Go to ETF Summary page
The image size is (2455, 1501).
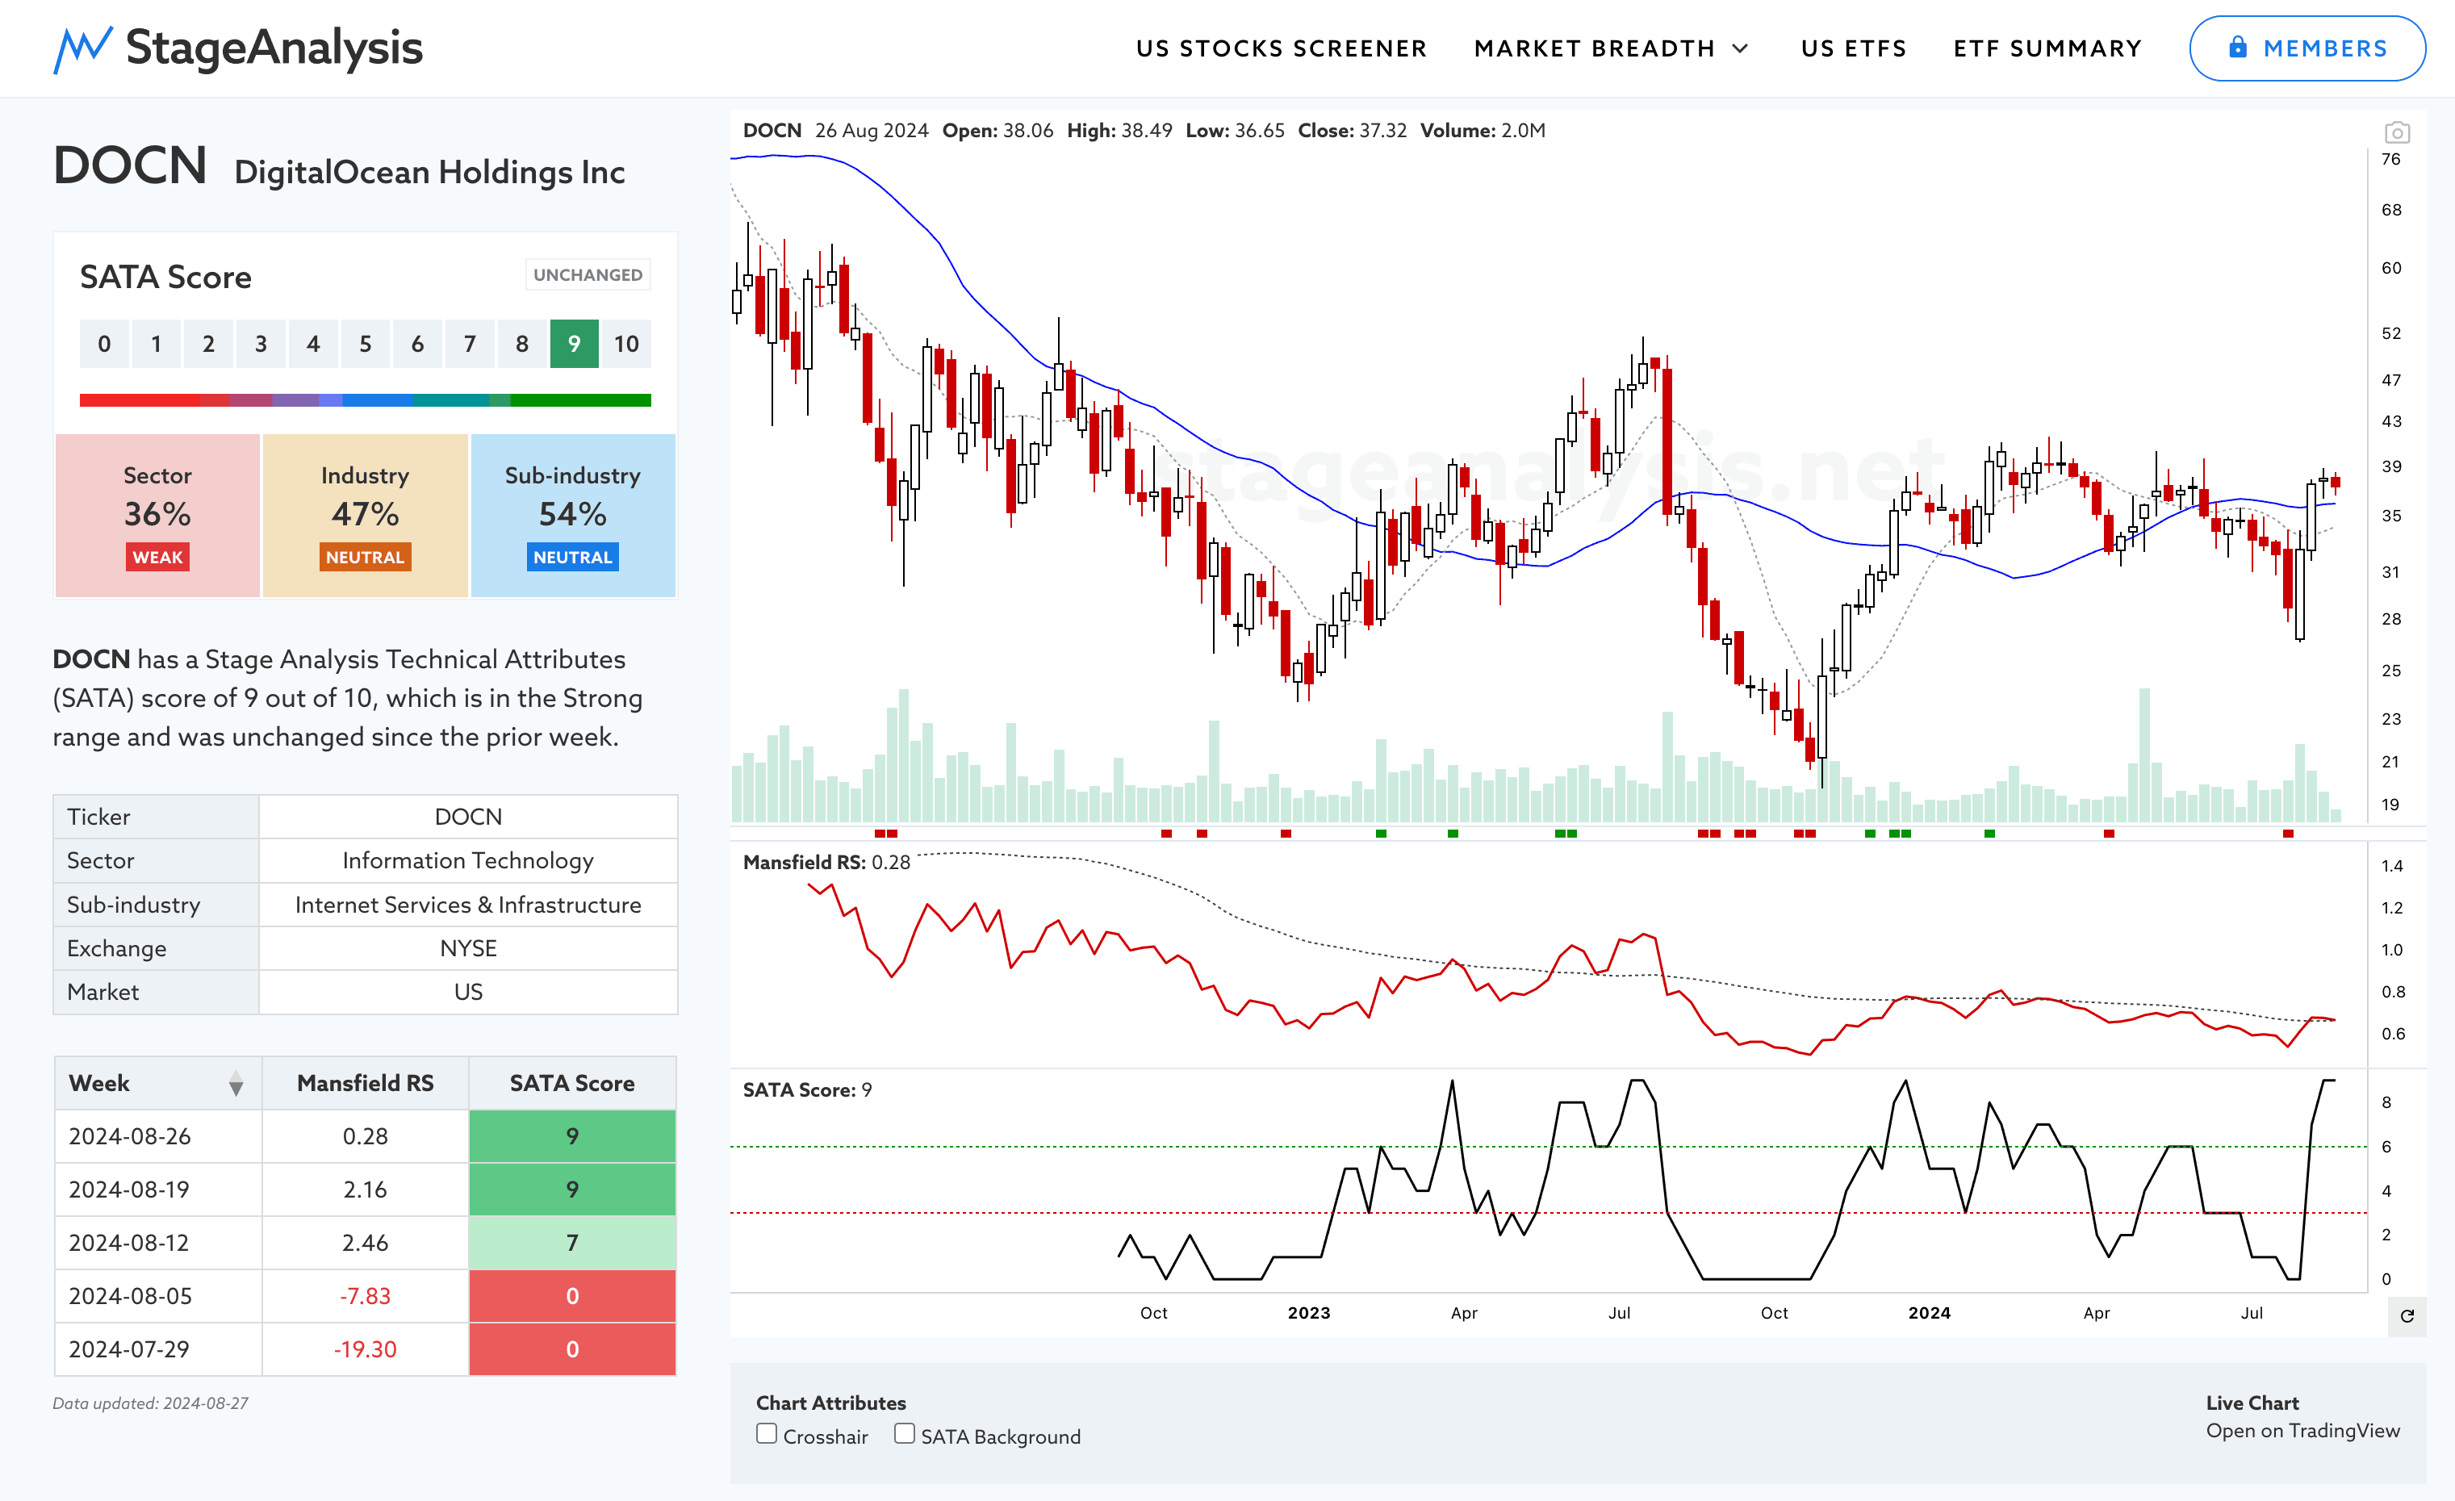2047,48
